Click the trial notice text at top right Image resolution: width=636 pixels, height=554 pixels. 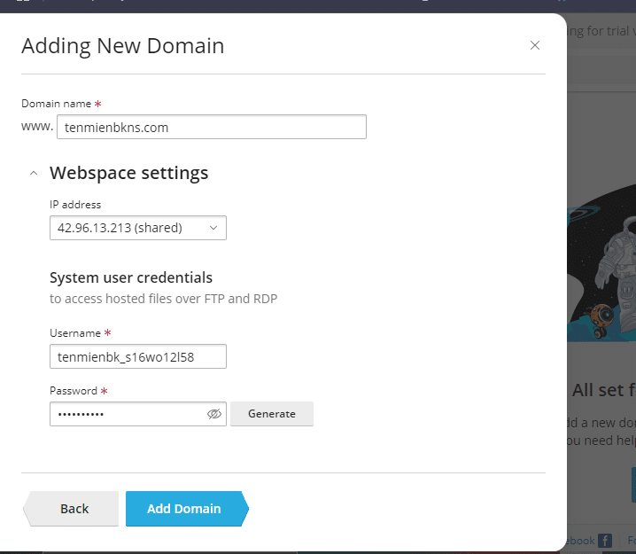tap(601, 31)
